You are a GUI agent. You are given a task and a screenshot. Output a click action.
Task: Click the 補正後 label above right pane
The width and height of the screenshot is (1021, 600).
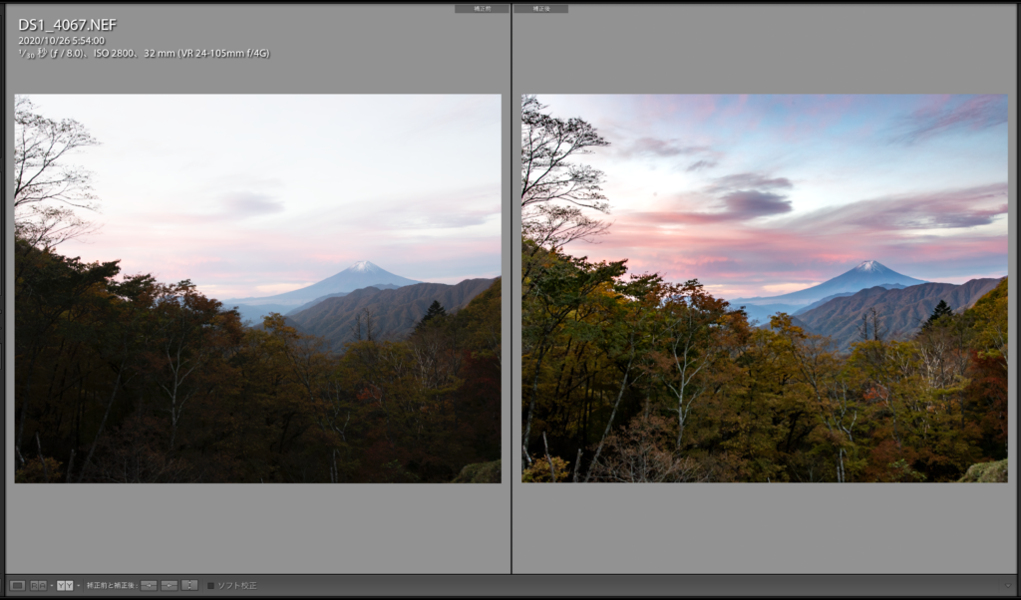point(540,8)
